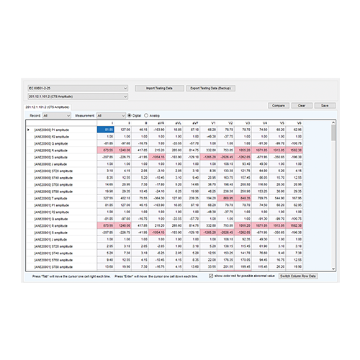Click the table's vertical scrollbar thumb
The image size is (360, 360).
pos(333,132)
